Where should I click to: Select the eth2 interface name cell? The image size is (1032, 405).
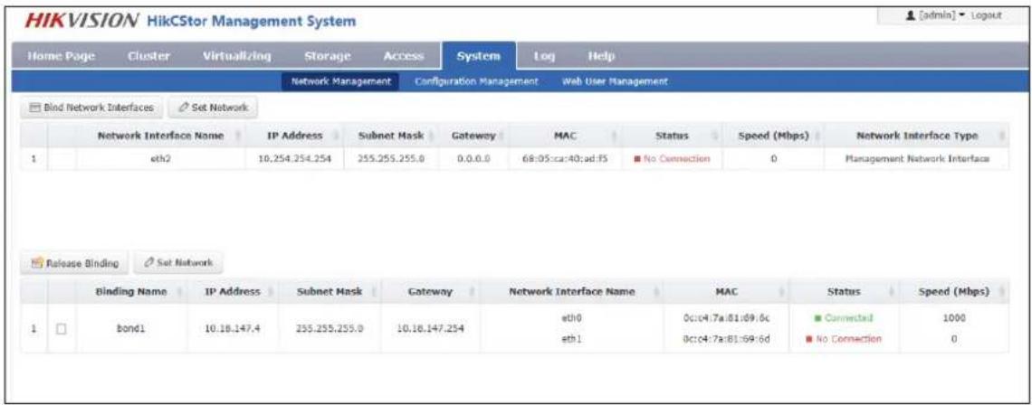point(160,159)
